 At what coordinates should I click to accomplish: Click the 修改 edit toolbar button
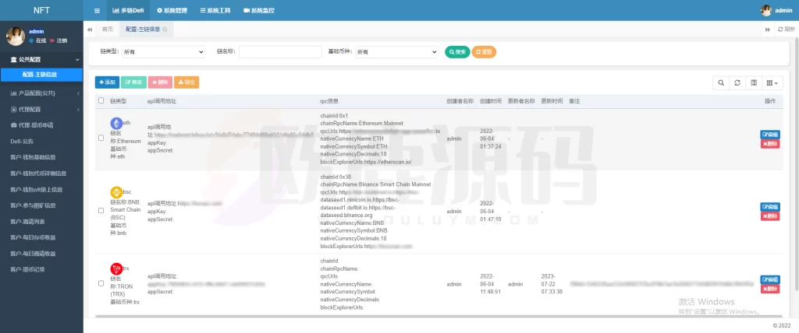(133, 82)
